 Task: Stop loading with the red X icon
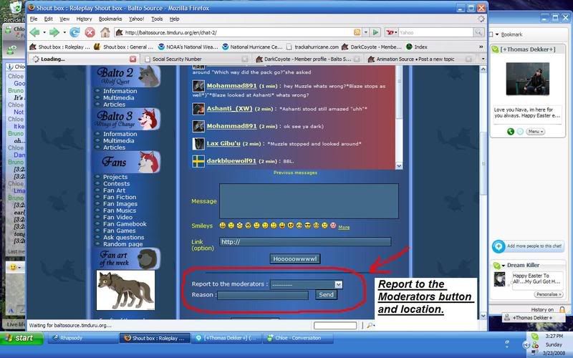tap(90, 32)
